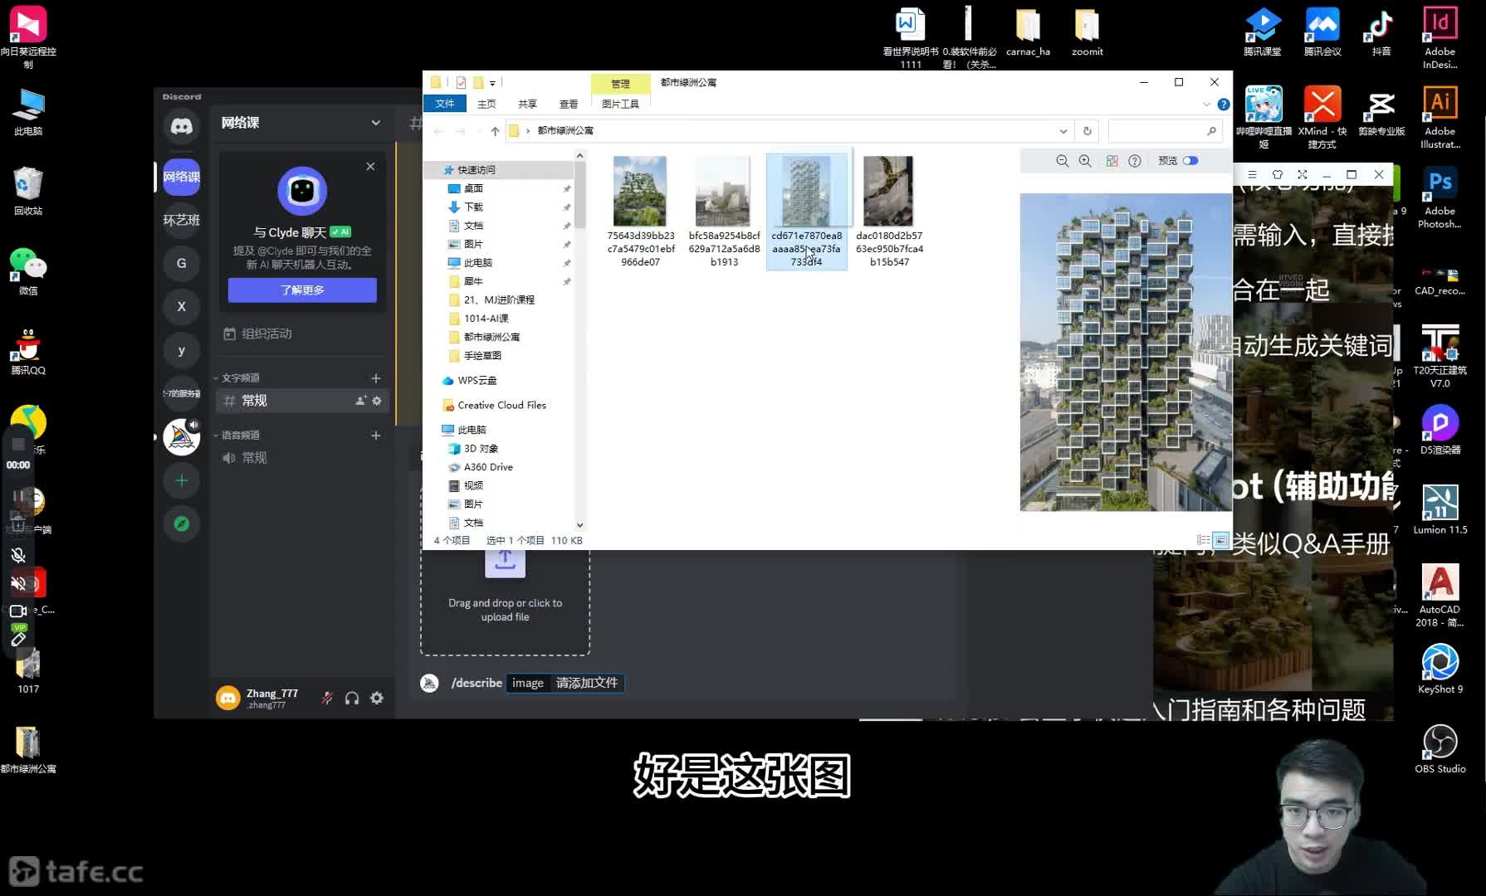The width and height of the screenshot is (1486, 896).
Task: Select the 管理 contextual tab
Action: (620, 83)
